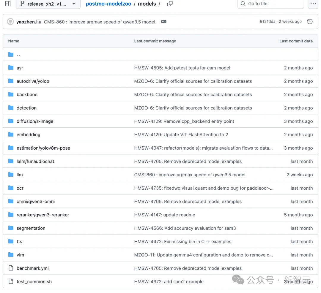Click the file icon beside benchmark.yml

11,268
